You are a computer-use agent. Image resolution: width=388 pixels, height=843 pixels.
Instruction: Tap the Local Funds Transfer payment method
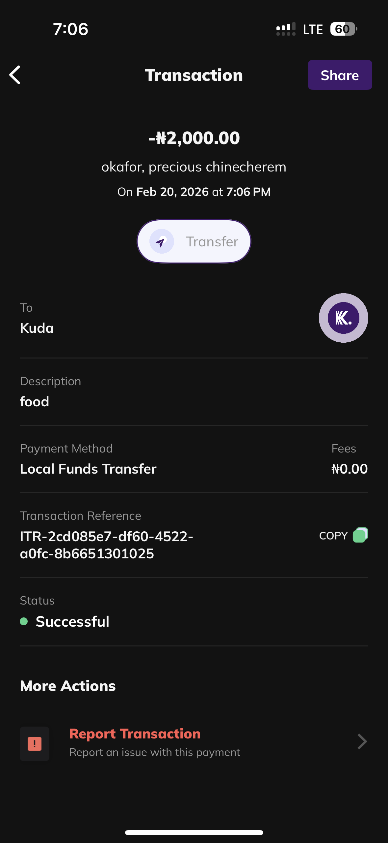tap(88, 469)
